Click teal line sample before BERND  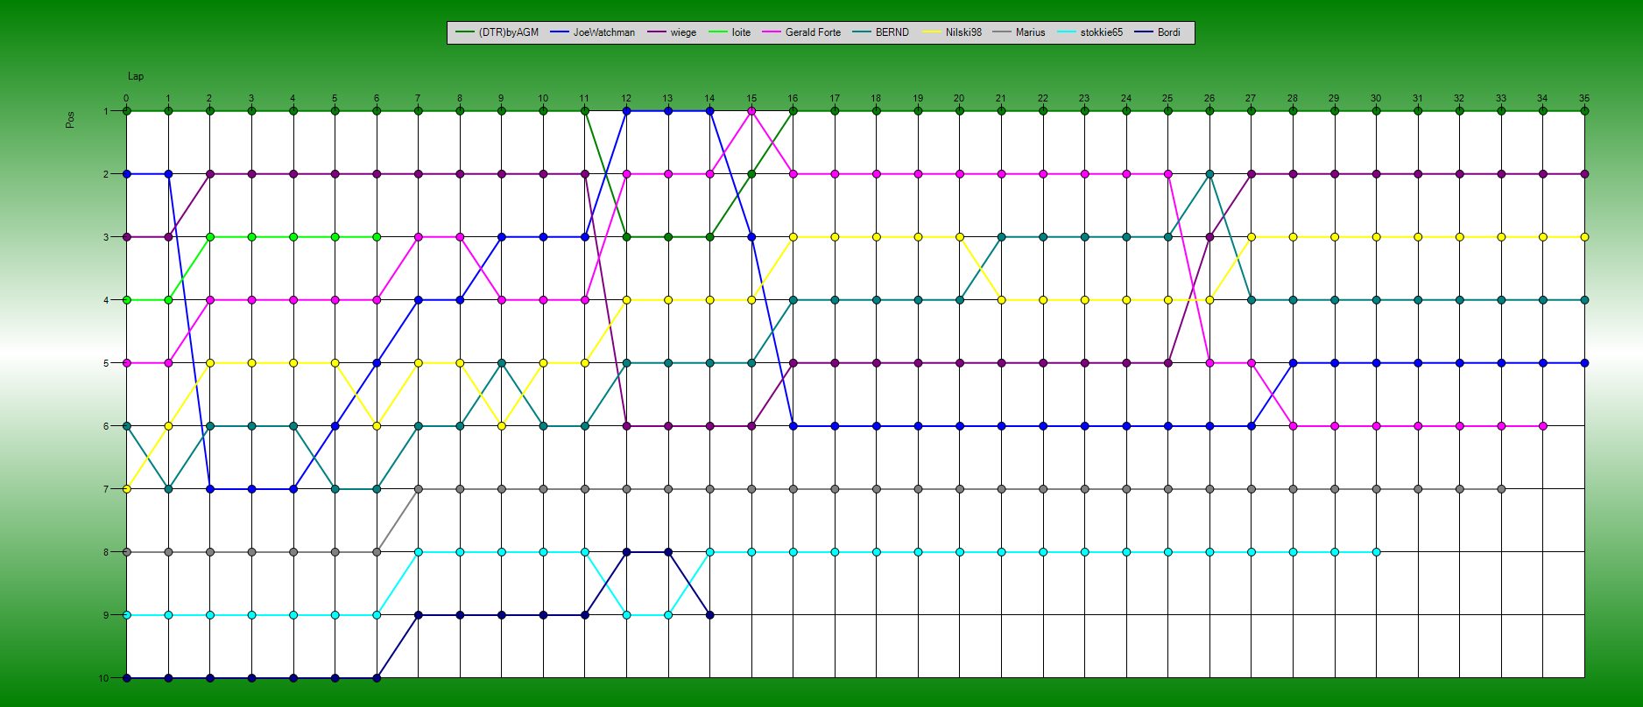pos(862,32)
